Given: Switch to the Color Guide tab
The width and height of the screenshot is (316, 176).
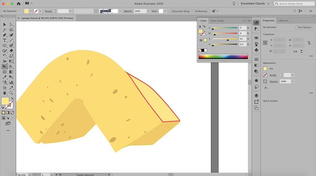Looking at the screenshot, I should pyautogui.click(x=217, y=21).
